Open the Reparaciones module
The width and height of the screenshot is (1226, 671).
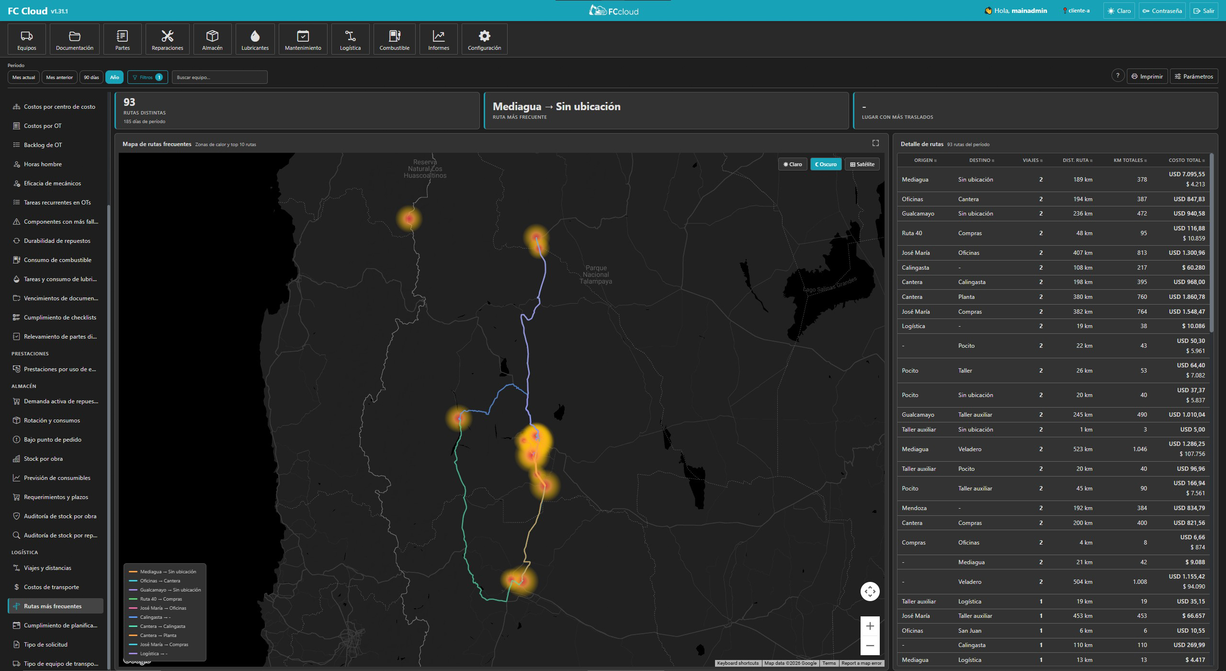[x=168, y=39]
